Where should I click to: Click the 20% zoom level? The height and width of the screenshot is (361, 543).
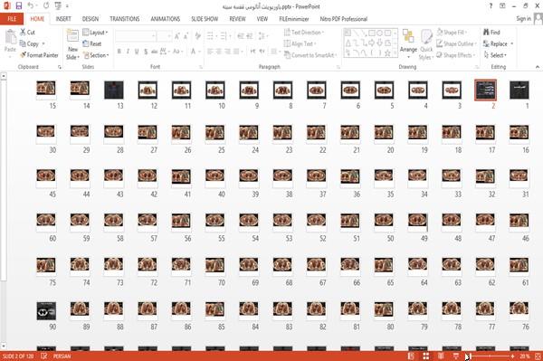pos(525,356)
